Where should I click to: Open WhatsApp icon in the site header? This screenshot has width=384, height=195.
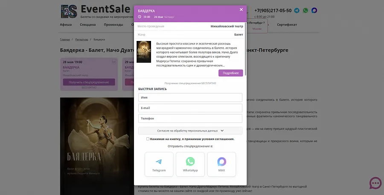click(x=305, y=11)
